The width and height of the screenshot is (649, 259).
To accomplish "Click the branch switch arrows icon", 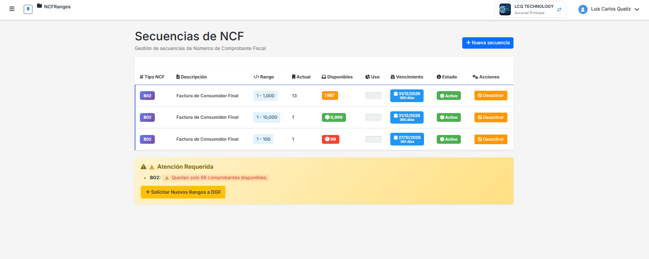I will [559, 9].
